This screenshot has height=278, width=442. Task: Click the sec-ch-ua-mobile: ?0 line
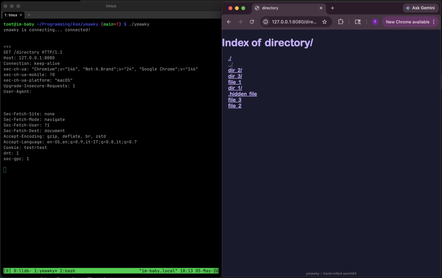point(29,75)
